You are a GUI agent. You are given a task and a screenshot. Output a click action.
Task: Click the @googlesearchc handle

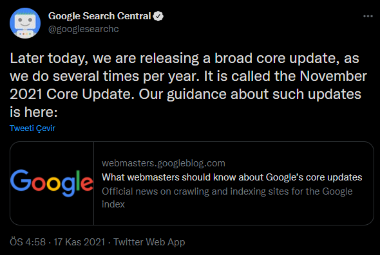tap(83, 29)
